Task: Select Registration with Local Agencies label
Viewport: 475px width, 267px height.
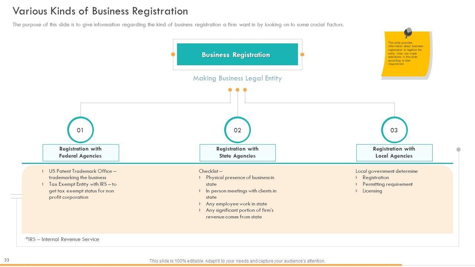Action: pyautogui.click(x=394, y=152)
